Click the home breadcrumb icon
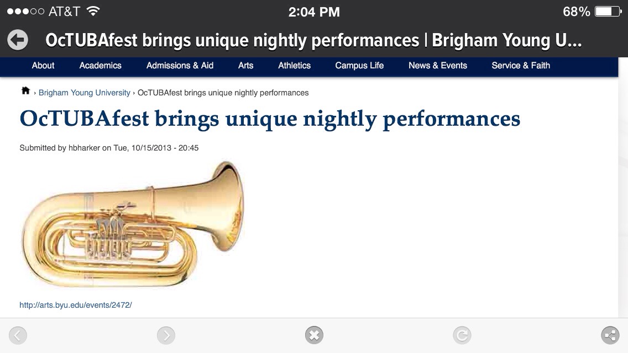The height and width of the screenshot is (353, 628). point(25,91)
